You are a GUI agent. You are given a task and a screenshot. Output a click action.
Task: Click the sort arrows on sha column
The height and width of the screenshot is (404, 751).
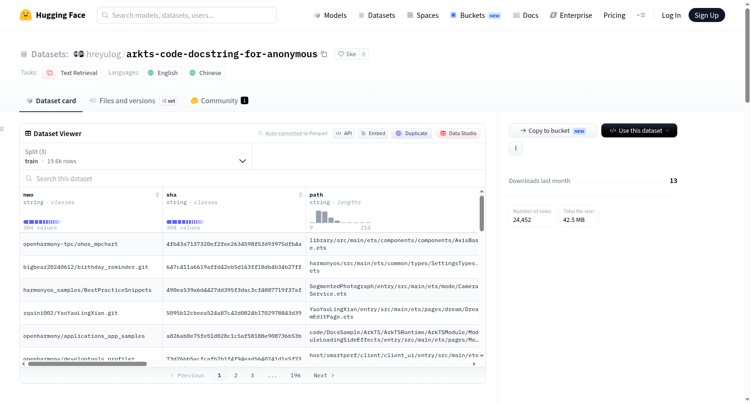(x=300, y=195)
